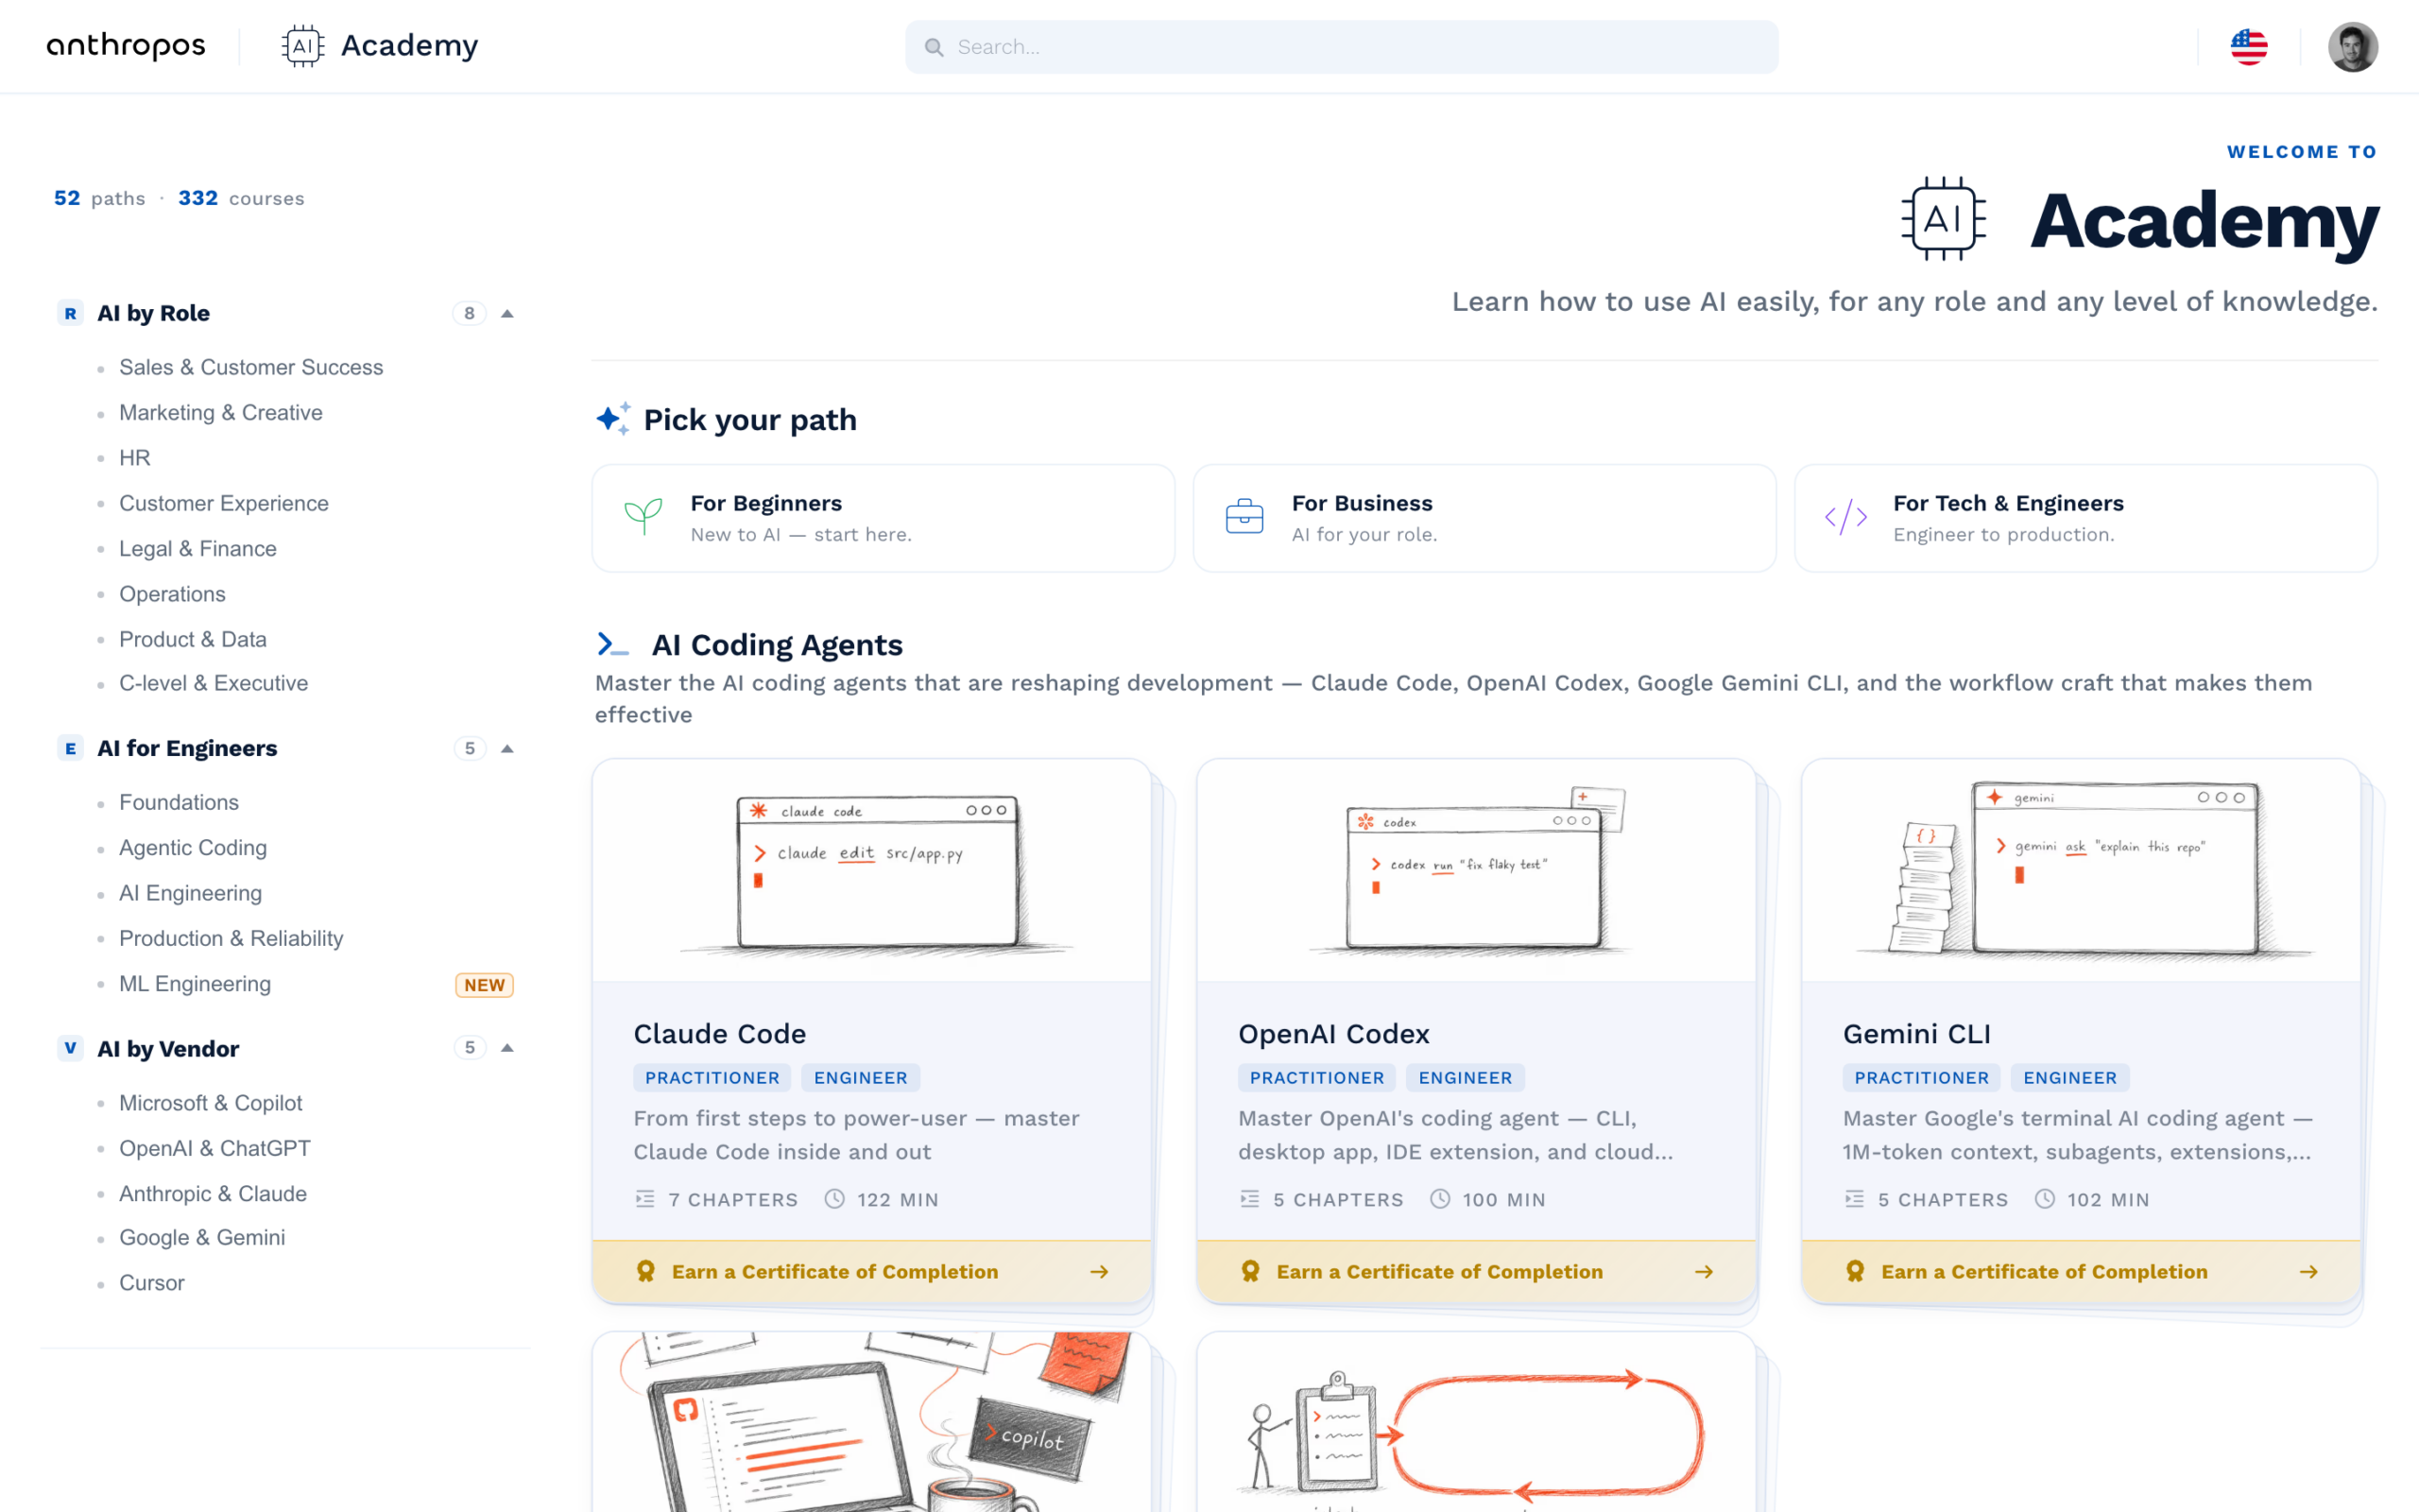Open Sales & Customer Success in sidebar

pyautogui.click(x=251, y=367)
